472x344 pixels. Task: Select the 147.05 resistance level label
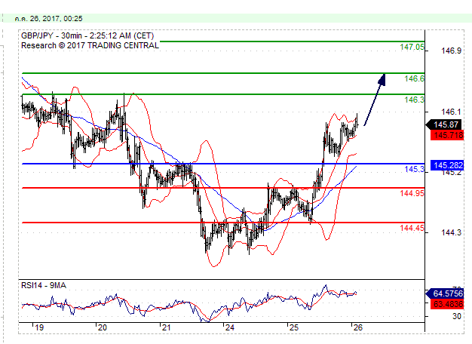pos(412,47)
